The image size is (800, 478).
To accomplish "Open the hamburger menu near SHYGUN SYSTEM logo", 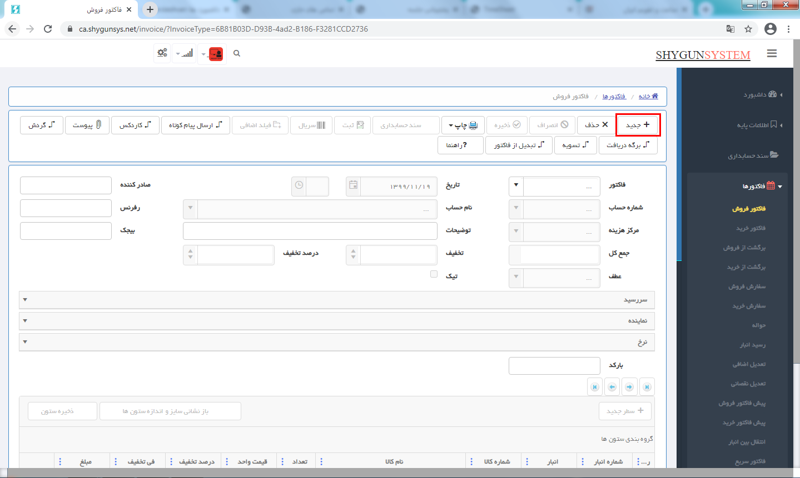I will [772, 53].
